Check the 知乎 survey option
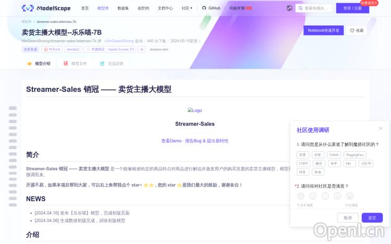The width and height of the screenshot is (391, 244). tap(334, 163)
